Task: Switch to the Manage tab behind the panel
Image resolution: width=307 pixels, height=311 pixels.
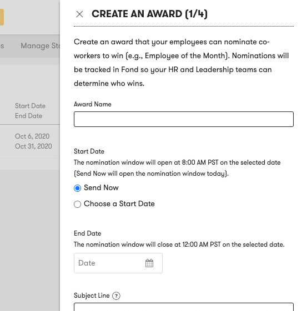Action: coord(41,46)
